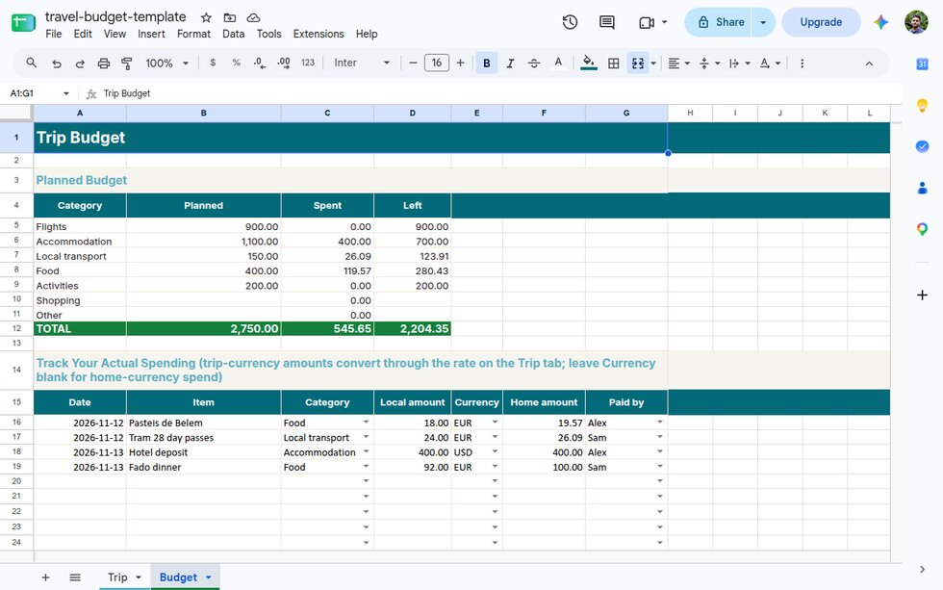The height and width of the screenshot is (590, 943).
Task: Open the Edit menu
Action: point(83,34)
